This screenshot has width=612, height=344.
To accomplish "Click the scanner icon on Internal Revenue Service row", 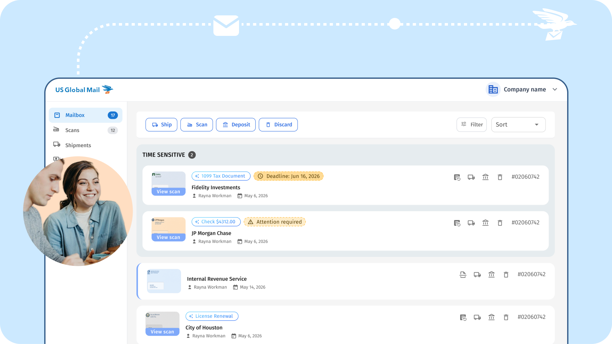I will [463, 274].
